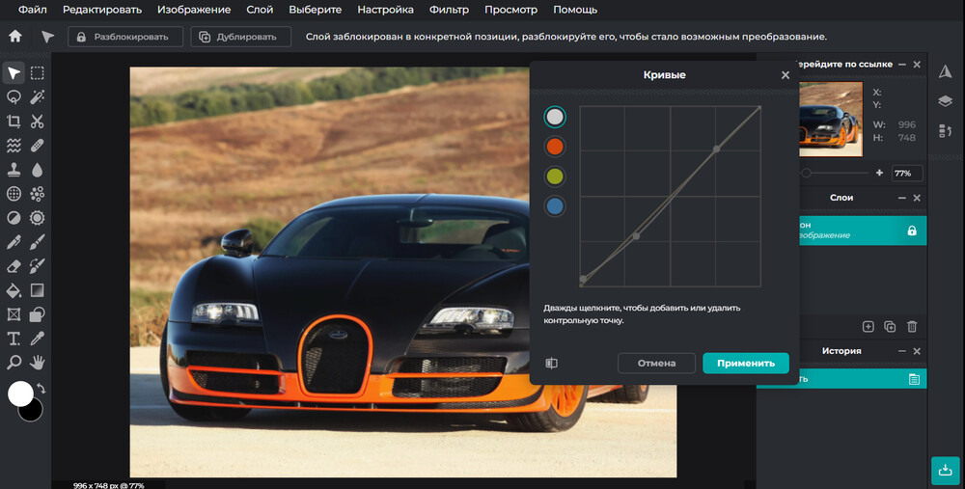Select the Clone Stamp tool
This screenshot has width=965, height=489.
click(x=14, y=170)
